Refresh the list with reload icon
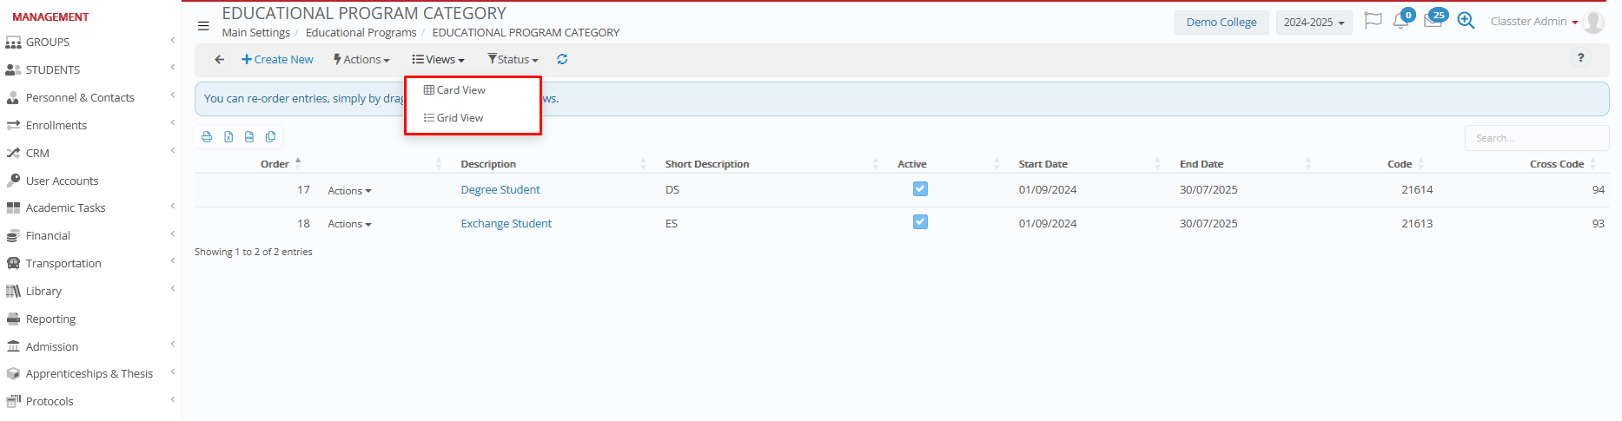This screenshot has height=421, width=1622. (562, 59)
